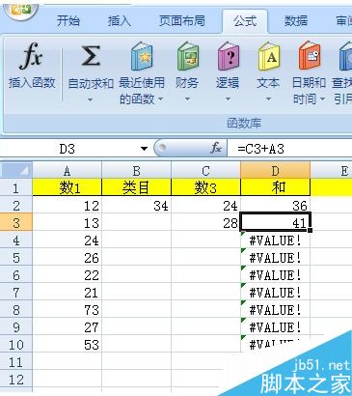Switch to the 插入 tab

tap(120, 21)
